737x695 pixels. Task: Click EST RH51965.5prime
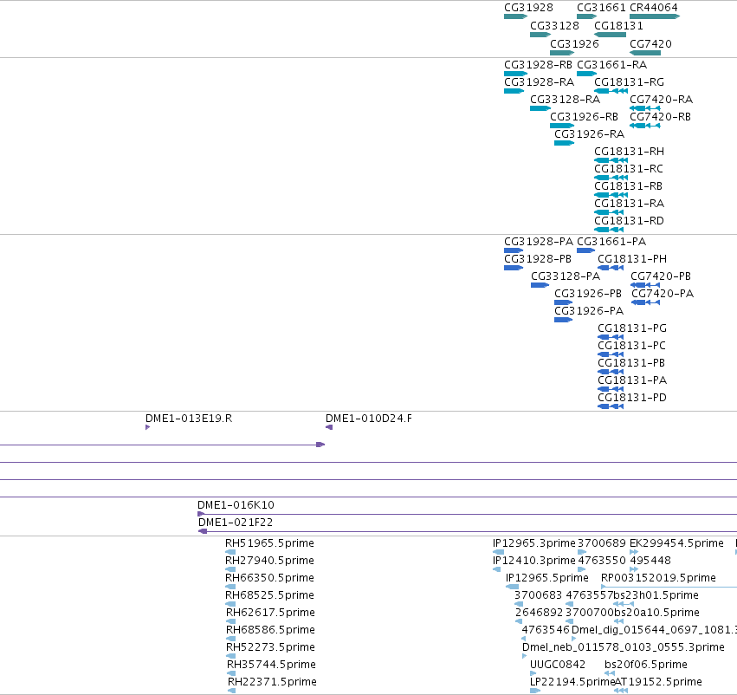point(269,543)
